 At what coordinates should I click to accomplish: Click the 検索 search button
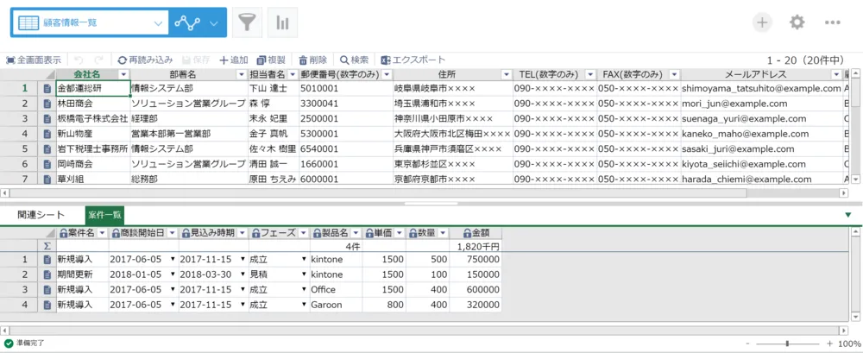coord(354,60)
